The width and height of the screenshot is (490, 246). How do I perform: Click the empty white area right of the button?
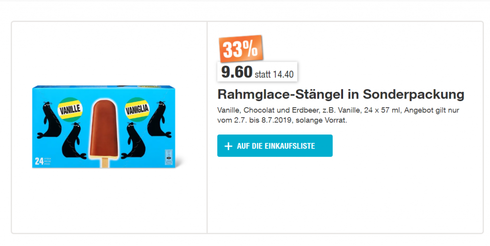(407, 146)
